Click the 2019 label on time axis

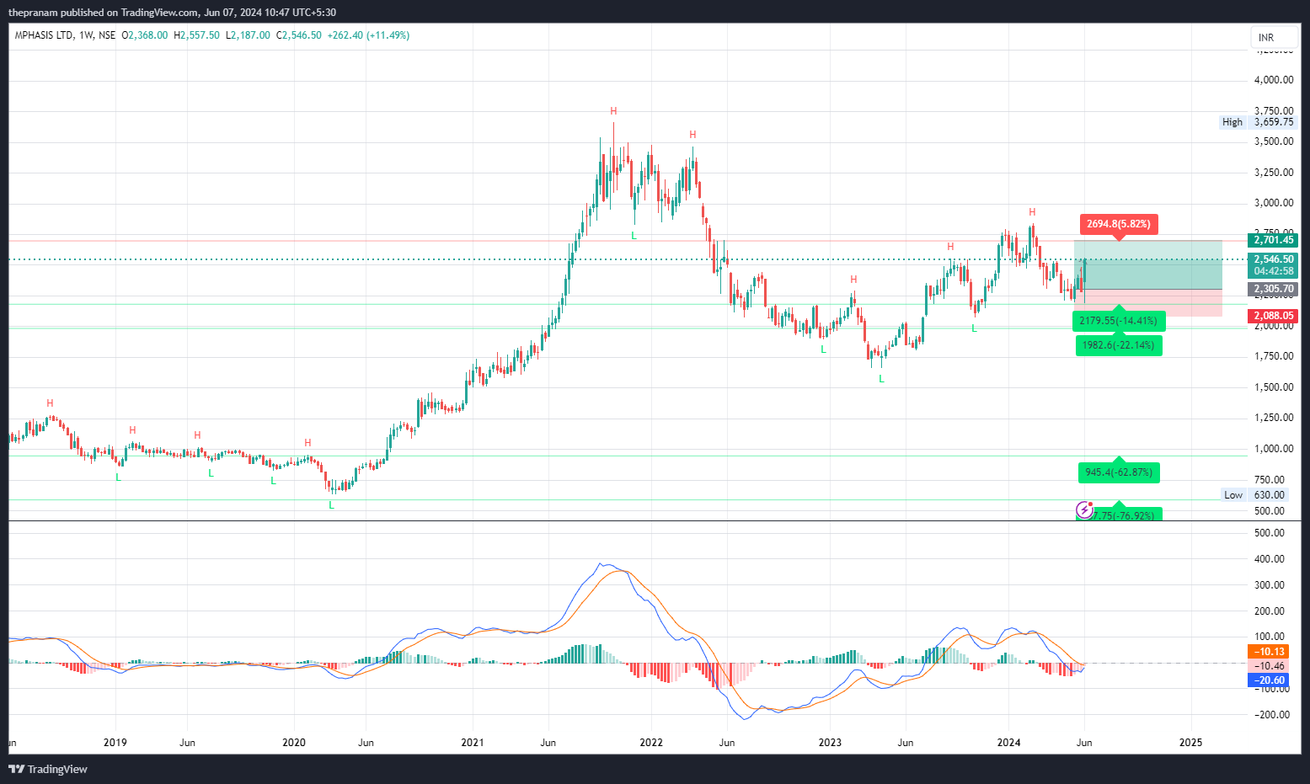click(x=115, y=743)
